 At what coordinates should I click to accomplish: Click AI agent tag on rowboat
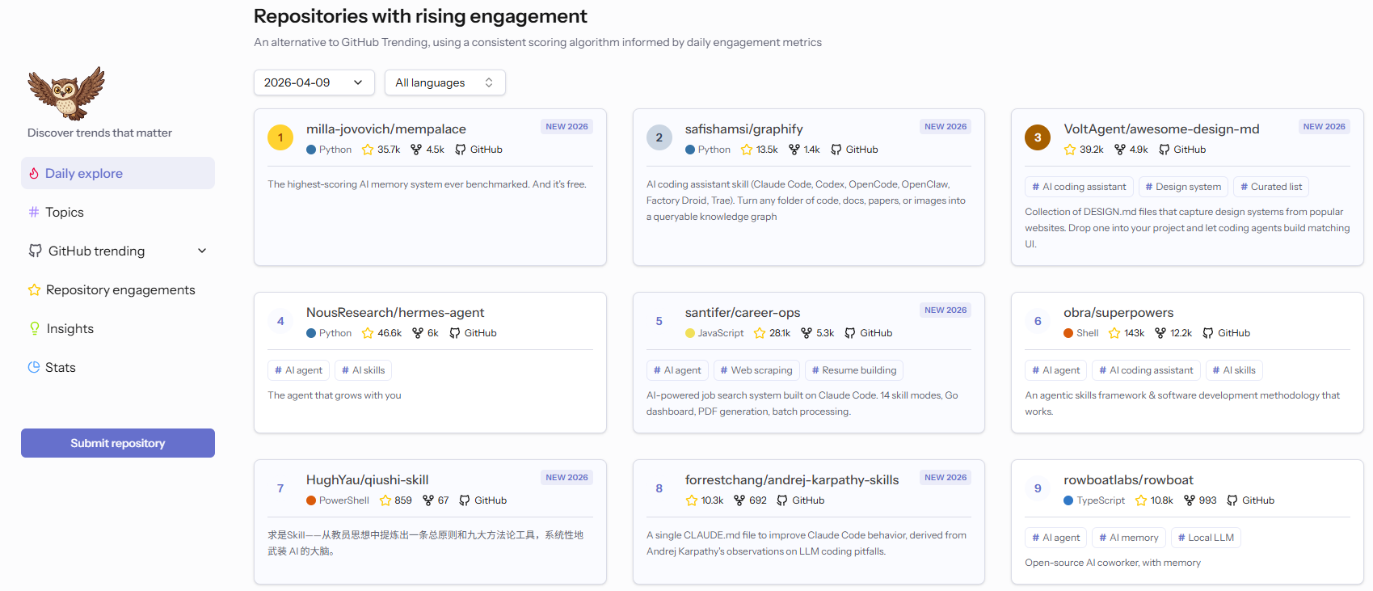pos(1055,538)
